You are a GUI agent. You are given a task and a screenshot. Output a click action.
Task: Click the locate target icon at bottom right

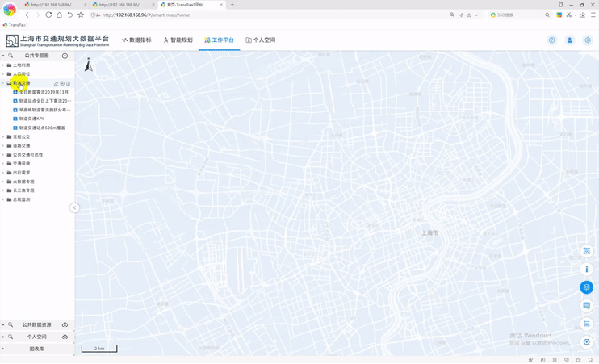tap(587, 342)
